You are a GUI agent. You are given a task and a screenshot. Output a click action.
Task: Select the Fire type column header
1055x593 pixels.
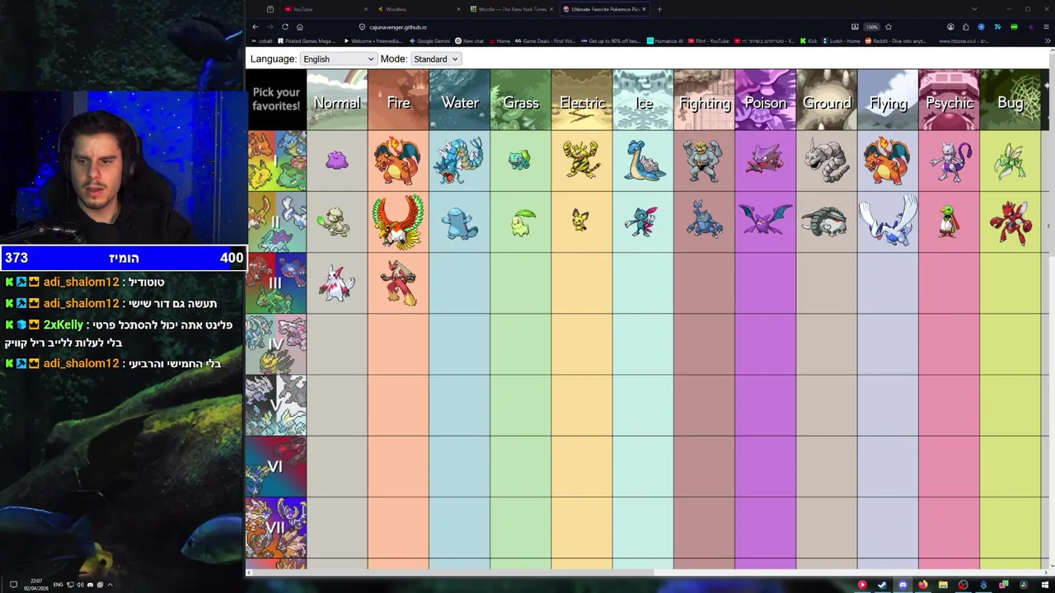[398, 100]
